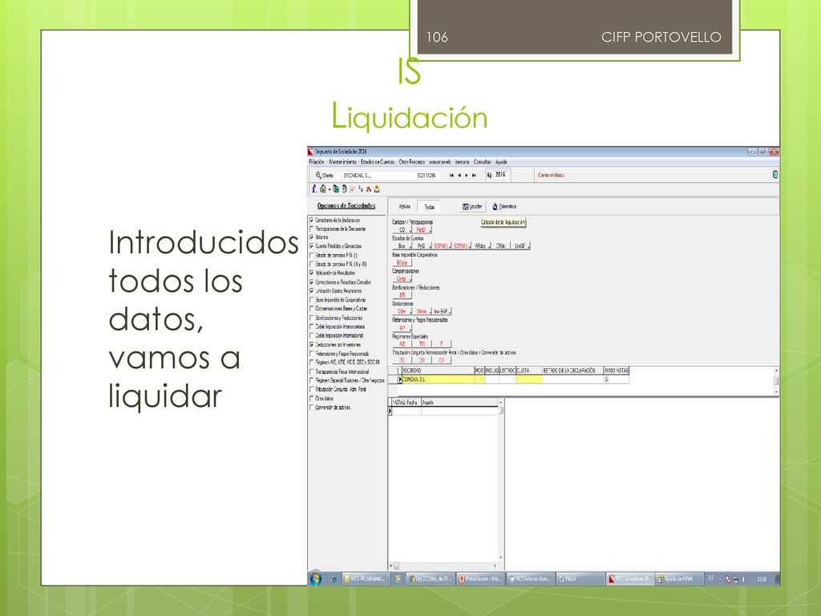Open Internet Explorer from taskbar
This screenshot has height=616, width=821.
coord(334,579)
